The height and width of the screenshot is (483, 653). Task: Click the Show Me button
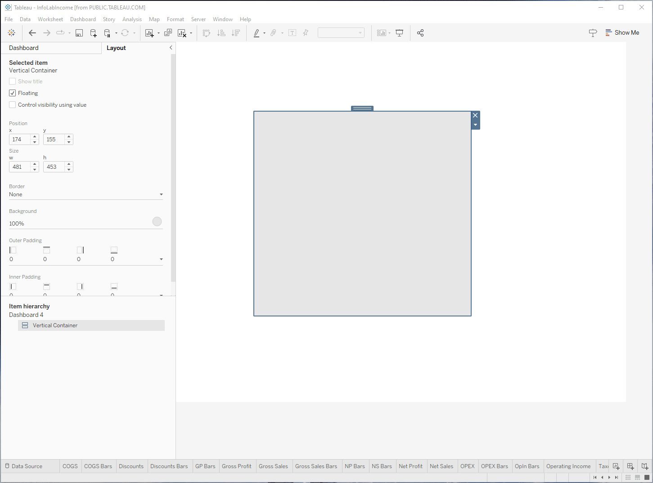[x=622, y=33]
